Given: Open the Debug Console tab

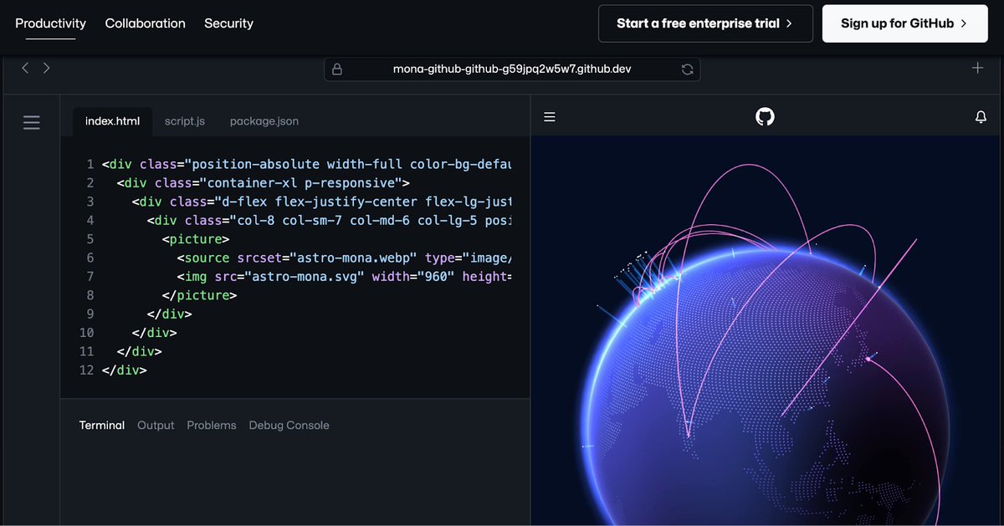Looking at the screenshot, I should click(x=289, y=425).
